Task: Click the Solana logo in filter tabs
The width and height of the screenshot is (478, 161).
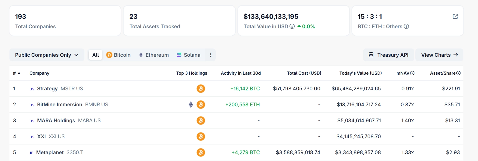Action: (179, 55)
